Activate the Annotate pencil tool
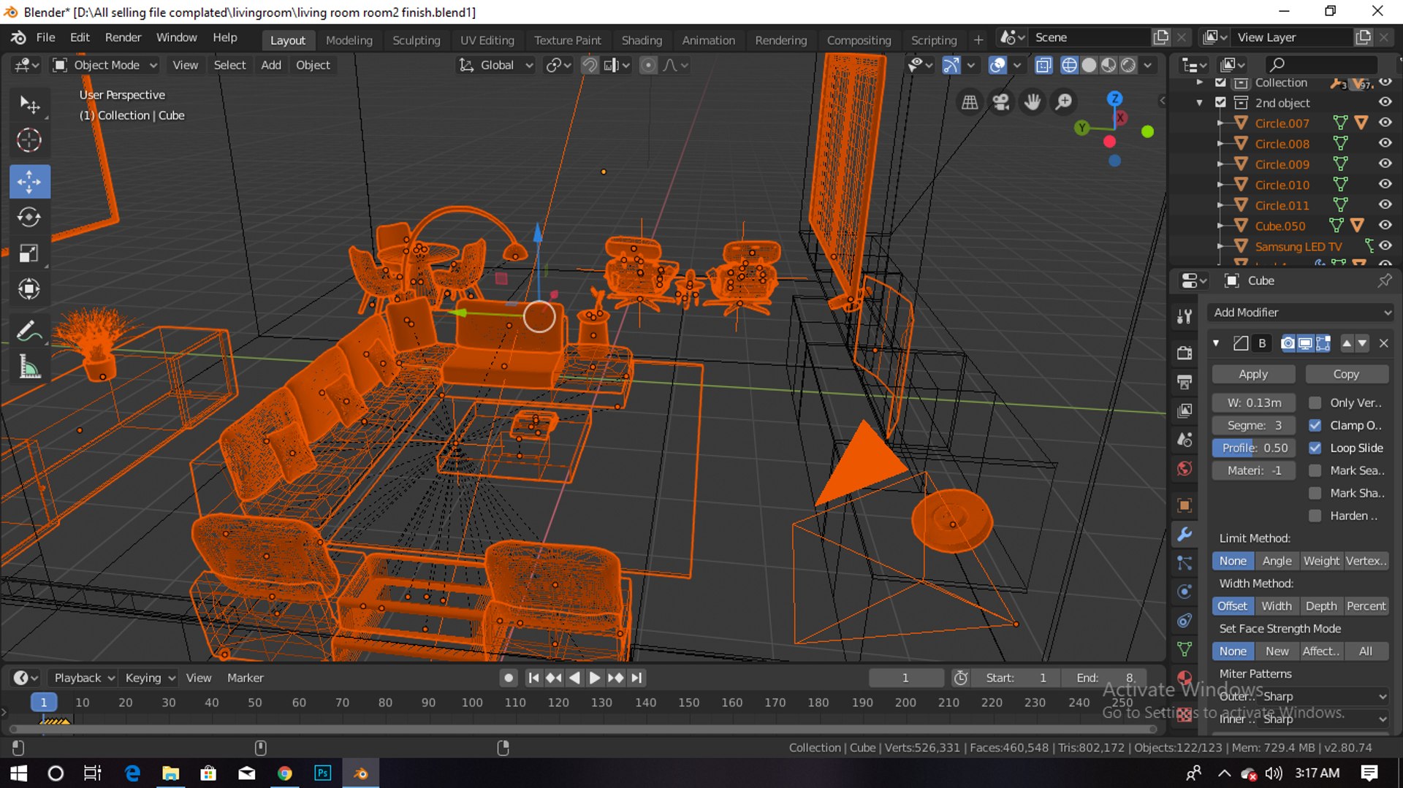Screen dimensions: 1403x788 (x=29, y=331)
